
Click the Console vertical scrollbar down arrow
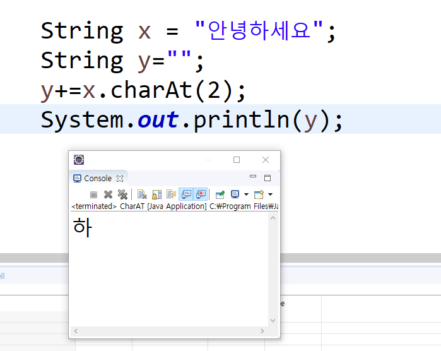coord(273,321)
